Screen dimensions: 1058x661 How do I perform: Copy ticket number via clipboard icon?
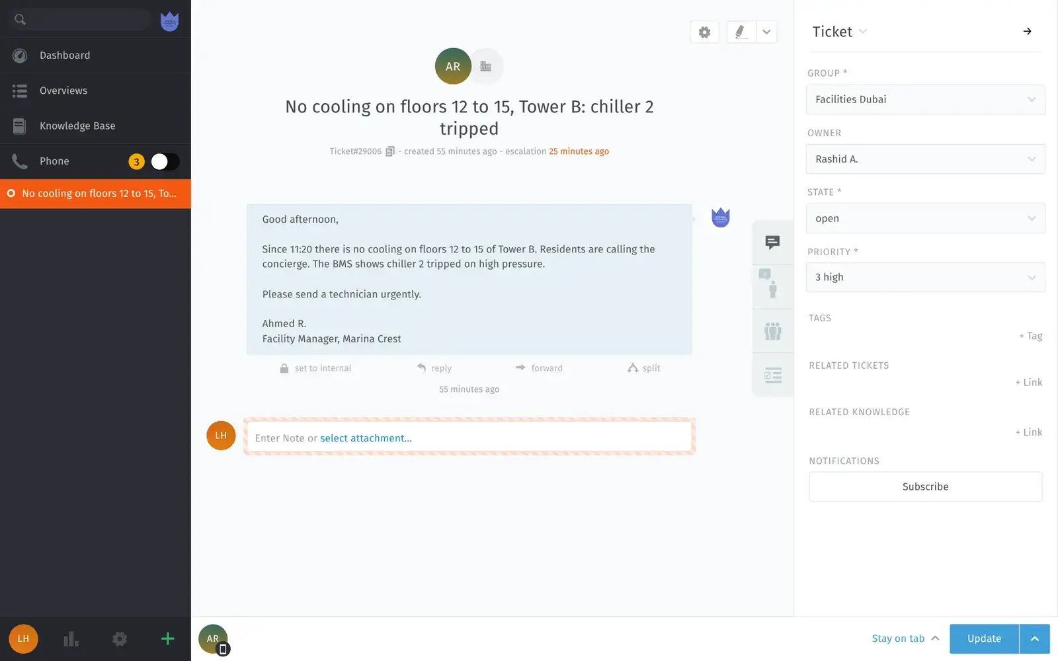390,151
